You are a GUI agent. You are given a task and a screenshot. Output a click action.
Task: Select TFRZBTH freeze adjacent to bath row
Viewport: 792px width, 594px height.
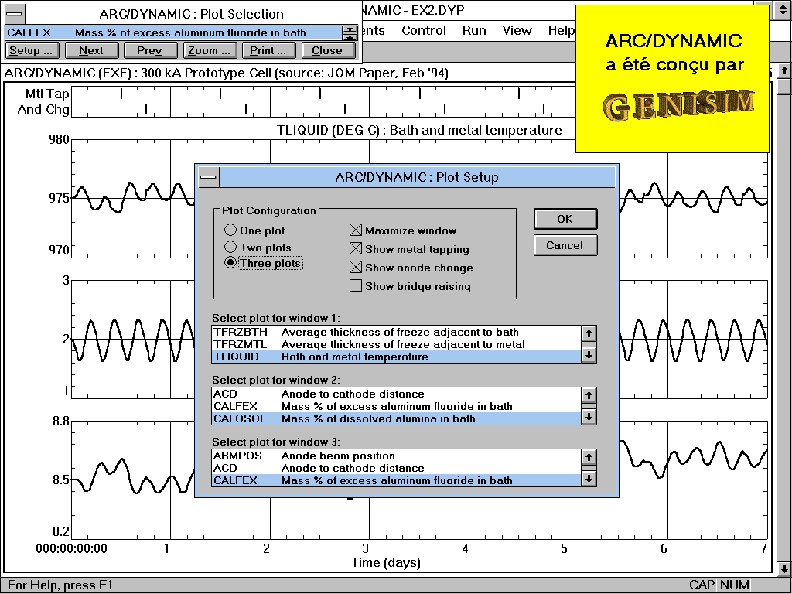397,332
